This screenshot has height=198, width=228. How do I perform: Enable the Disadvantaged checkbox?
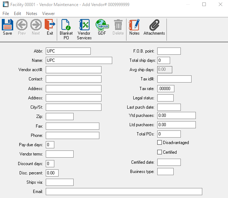click(160, 143)
